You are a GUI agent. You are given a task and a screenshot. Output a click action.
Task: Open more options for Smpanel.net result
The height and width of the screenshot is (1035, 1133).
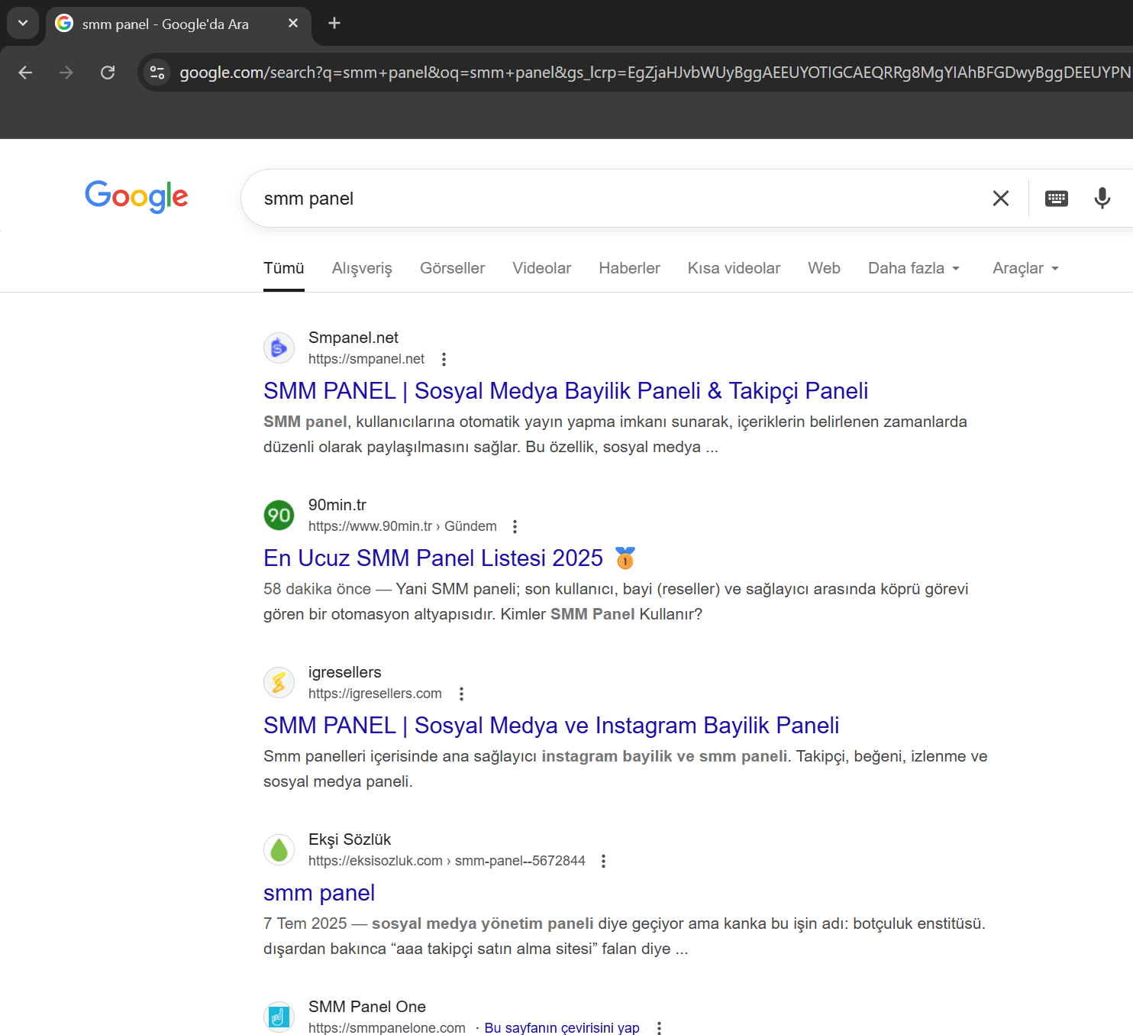coord(444,359)
